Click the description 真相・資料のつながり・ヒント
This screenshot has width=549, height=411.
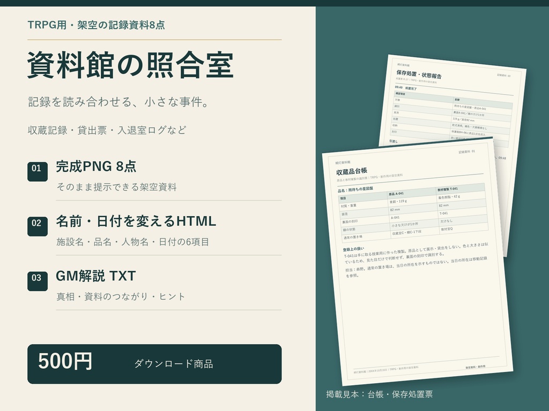(x=121, y=296)
